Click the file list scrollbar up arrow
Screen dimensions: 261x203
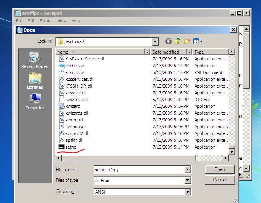[231, 52]
